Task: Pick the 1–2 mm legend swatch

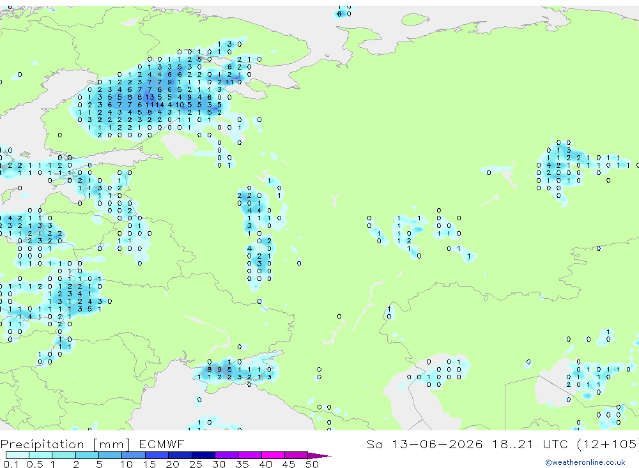Action: pyautogui.click(x=63, y=455)
